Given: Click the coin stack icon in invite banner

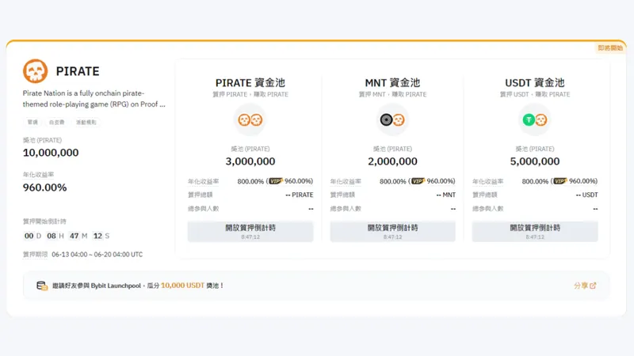Looking at the screenshot, I should point(42,286).
